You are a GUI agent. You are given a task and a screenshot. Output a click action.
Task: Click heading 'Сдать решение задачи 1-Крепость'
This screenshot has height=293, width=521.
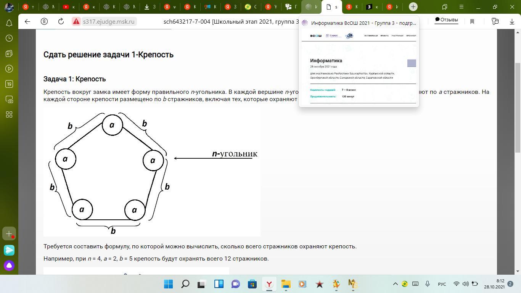tap(108, 55)
